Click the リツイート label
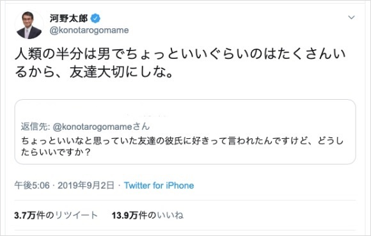This screenshot has width=371, height=236. pyautogui.click(x=76, y=216)
